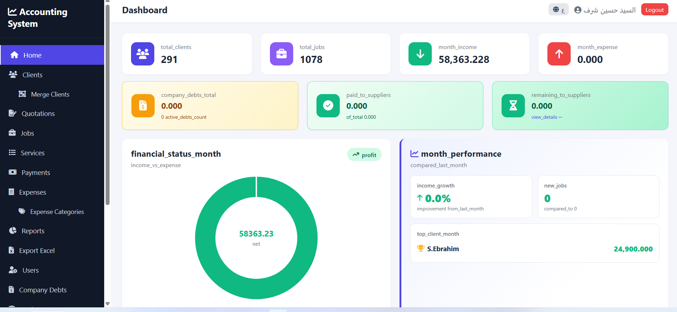Click the Dashboard page heading
Viewport: 677px width, 312px height.
coord(145,10)
